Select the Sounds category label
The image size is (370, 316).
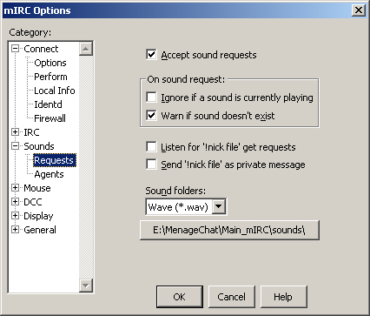point(39,146)
